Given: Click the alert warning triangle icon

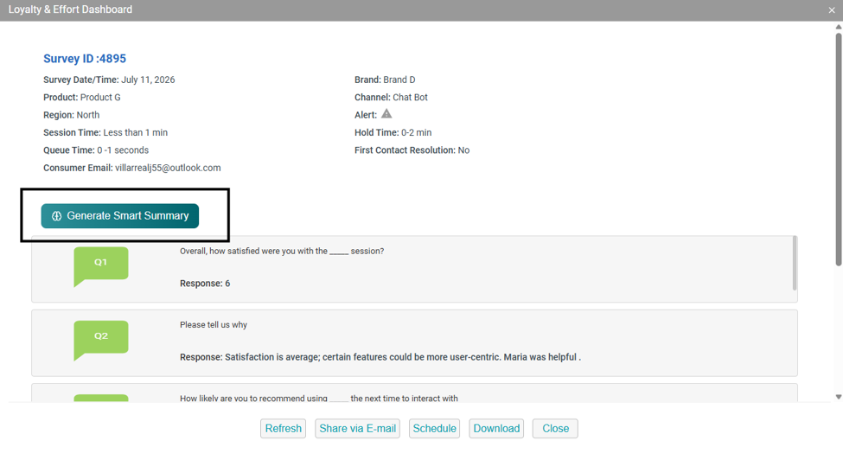Looking at the screenshot, I should [386, 114].
